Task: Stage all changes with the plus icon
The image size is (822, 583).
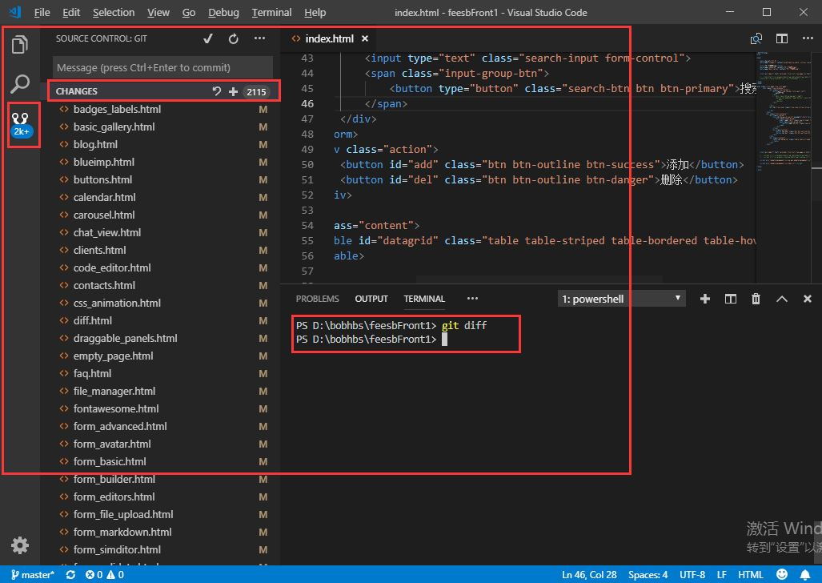Action: coord(233,90)
